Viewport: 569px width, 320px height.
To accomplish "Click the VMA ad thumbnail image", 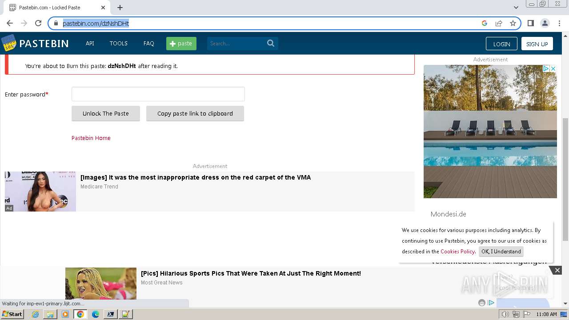I will 40,192.
